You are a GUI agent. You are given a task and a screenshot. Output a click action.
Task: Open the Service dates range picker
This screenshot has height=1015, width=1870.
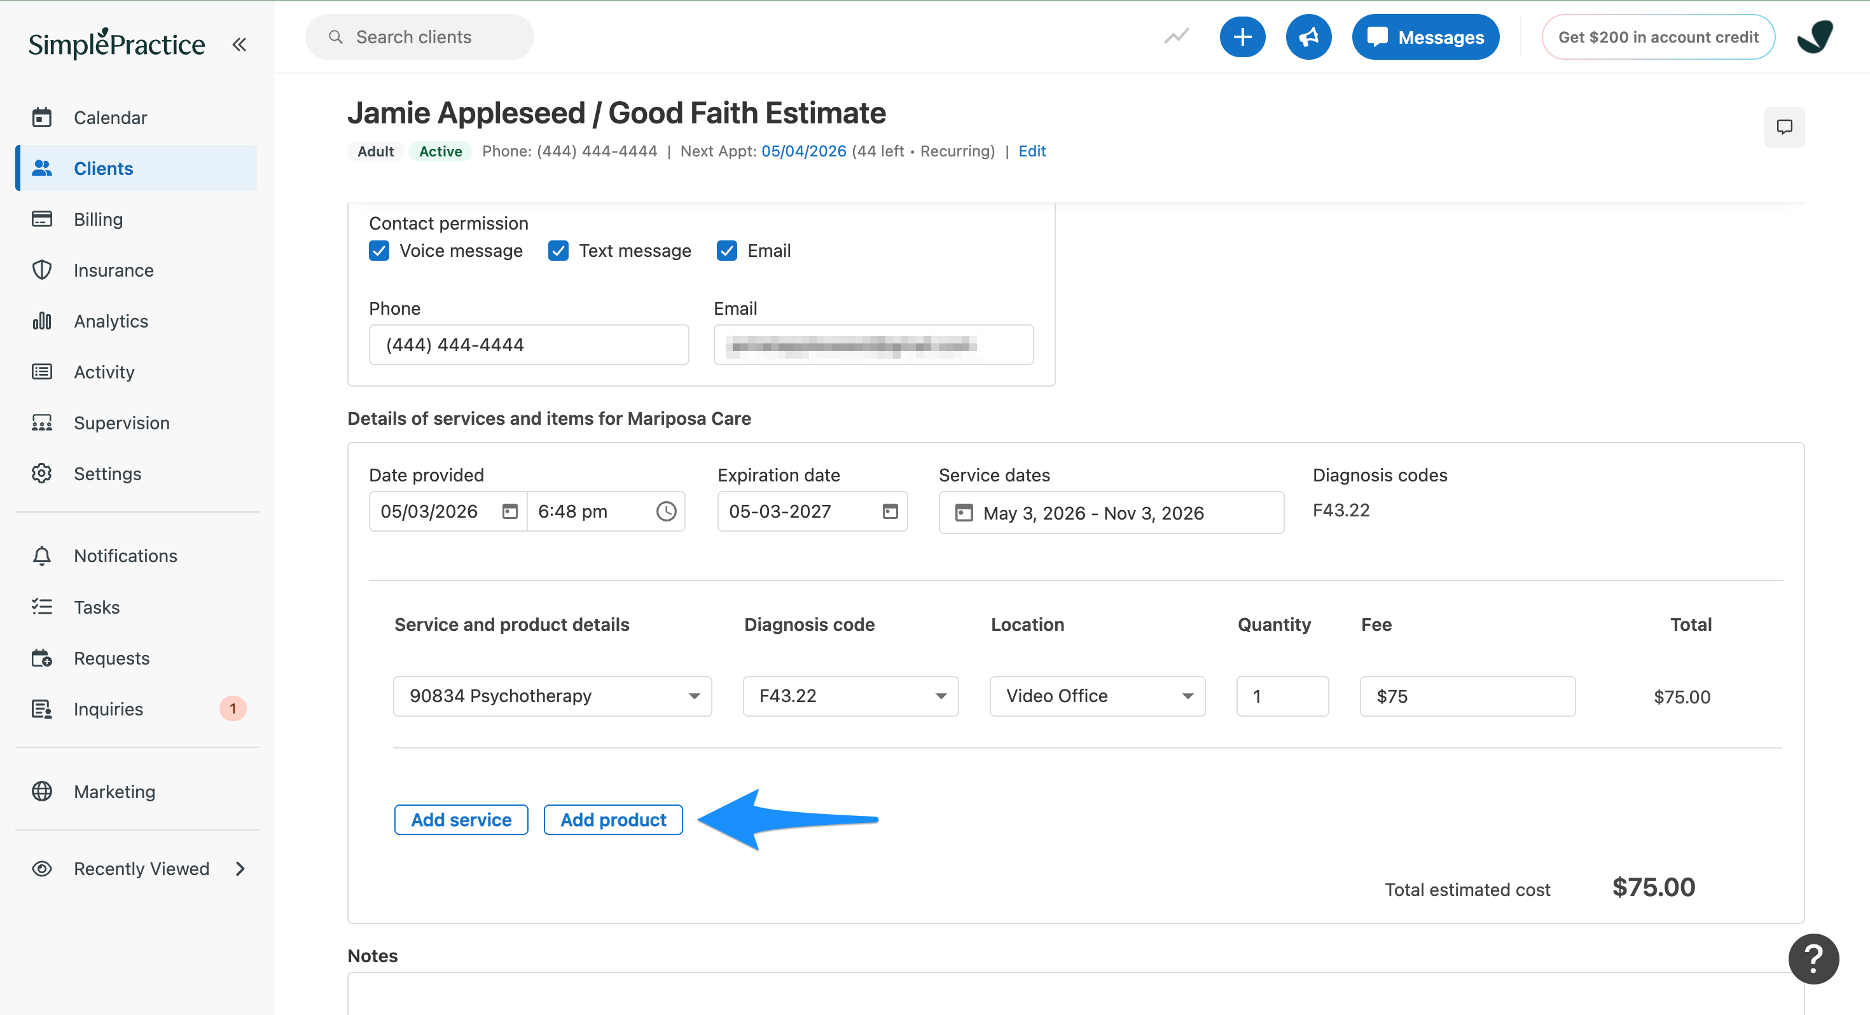tap(1111, 513)
